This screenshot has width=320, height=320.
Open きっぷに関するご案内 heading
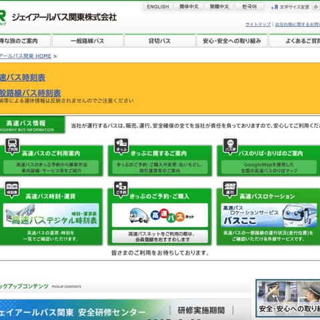(x=159, y=153)
